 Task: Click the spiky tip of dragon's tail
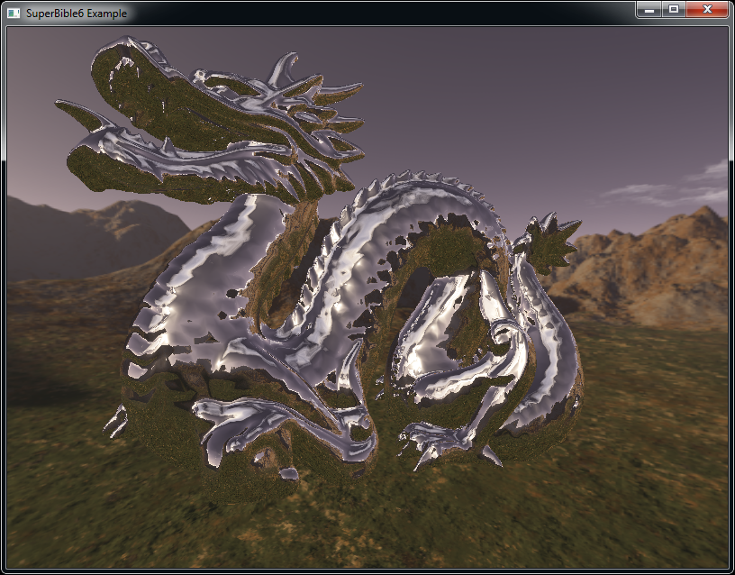pos(549,239)
